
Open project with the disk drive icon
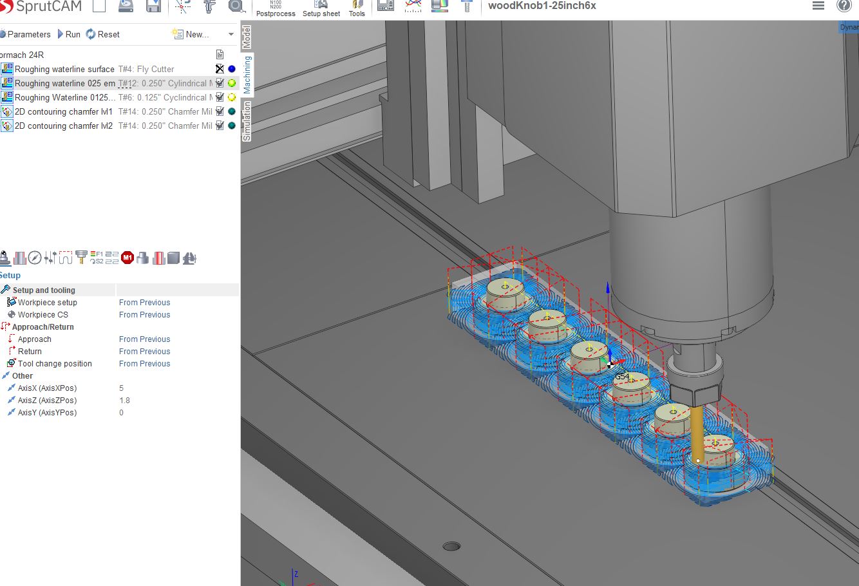126,6
